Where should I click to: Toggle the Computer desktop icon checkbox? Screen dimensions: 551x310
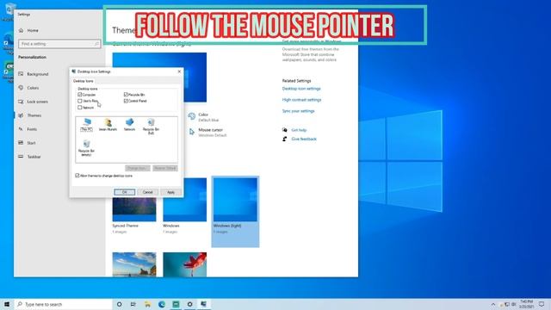[80, 95]
